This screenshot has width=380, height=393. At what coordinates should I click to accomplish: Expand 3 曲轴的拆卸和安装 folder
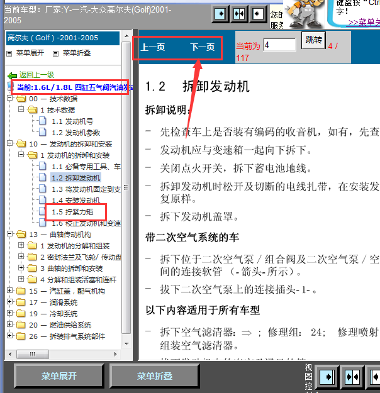tap(21, 268)
